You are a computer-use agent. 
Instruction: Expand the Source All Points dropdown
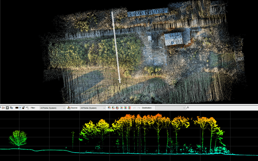[x=93, y=108]
